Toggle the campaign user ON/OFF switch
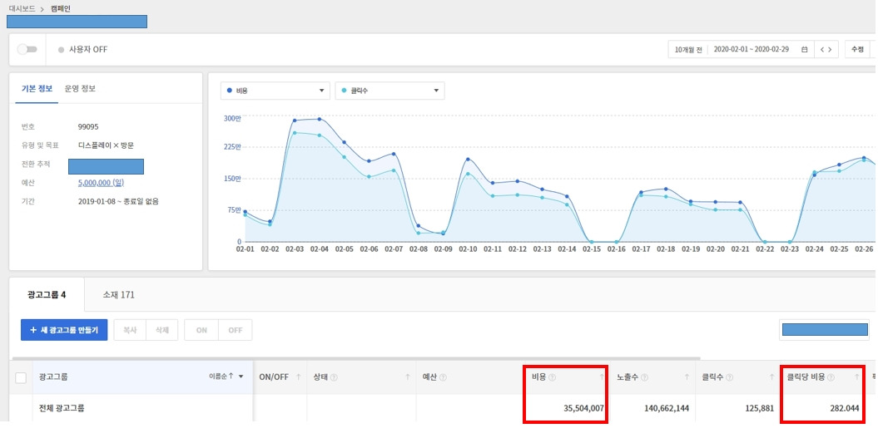The image size is (878, 433). [x=27, y=49]
